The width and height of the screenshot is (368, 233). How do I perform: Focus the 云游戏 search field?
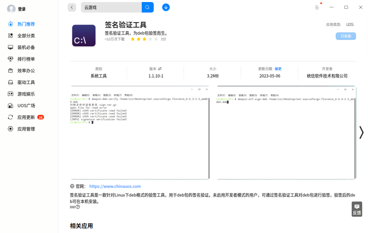click(111, 7)
